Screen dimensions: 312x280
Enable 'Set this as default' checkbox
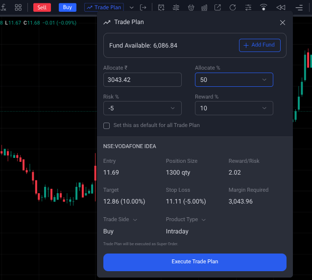coord(107,125)
